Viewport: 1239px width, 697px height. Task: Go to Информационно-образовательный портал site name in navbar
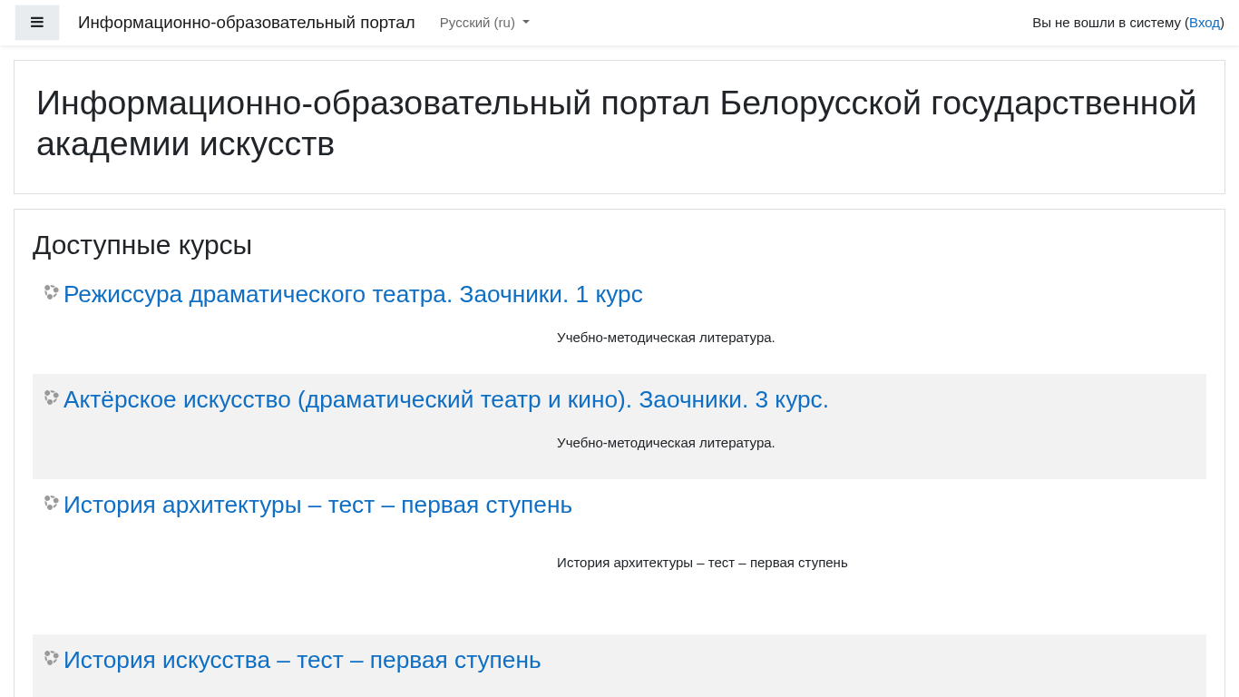pos(246,23)
